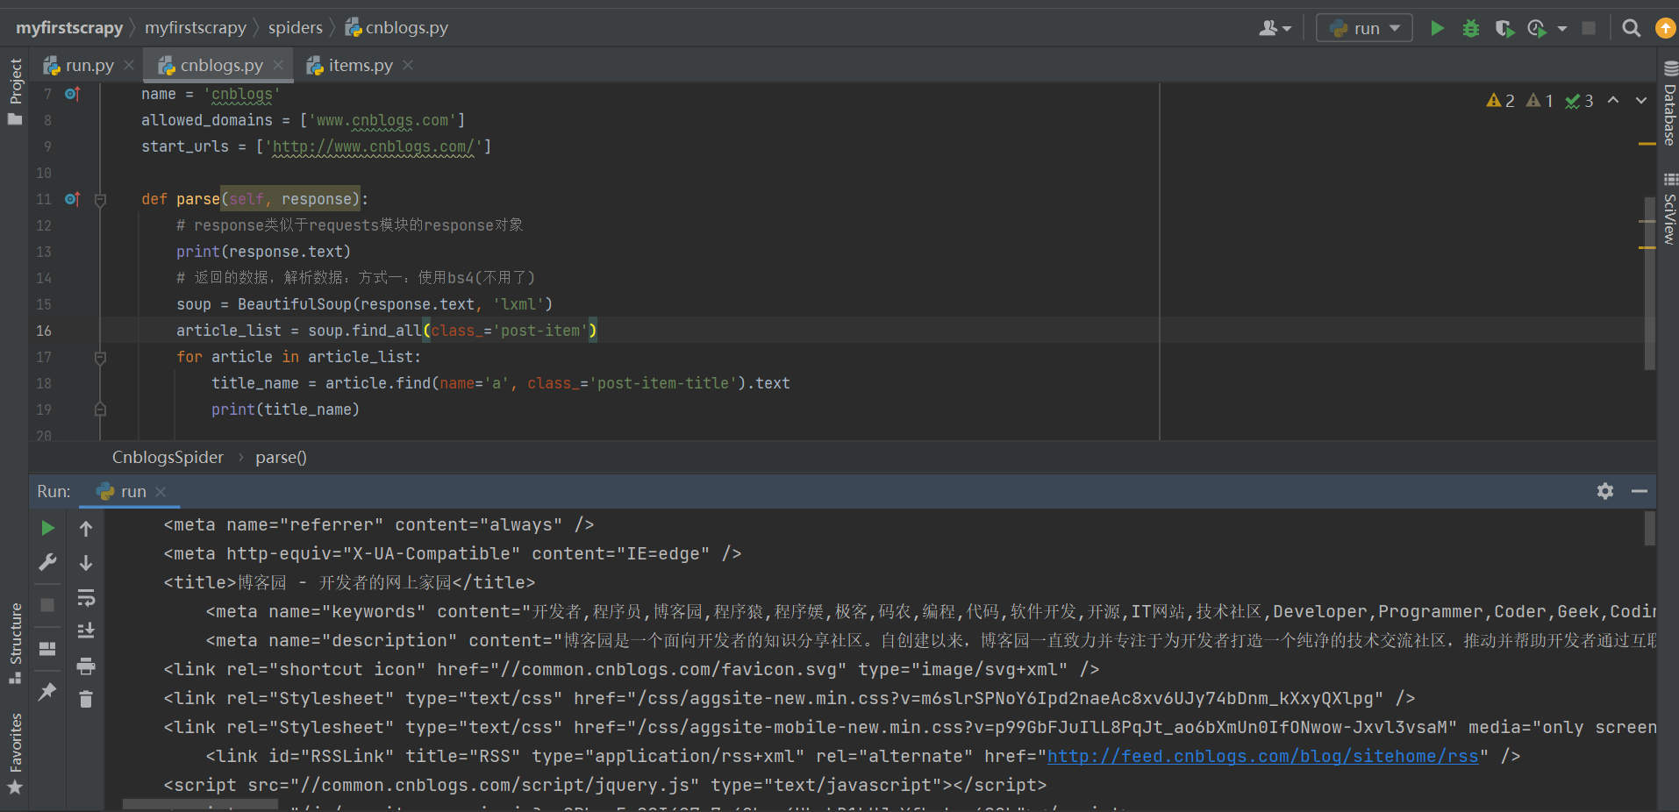Viewport: 1679px width, 812px height.
Task: Launch the profiler icon in the toolbar
Action: tap(1537, 28)
